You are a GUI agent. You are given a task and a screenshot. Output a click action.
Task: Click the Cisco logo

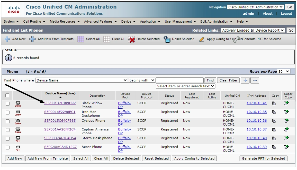click(x=14, y=10)
